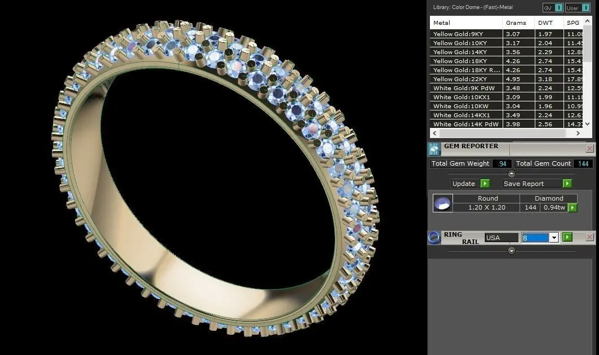Select the White Gold:10KW row
The width and height of the screenshot is (599, 355).
pyautogui.click(x=507, y=106)
